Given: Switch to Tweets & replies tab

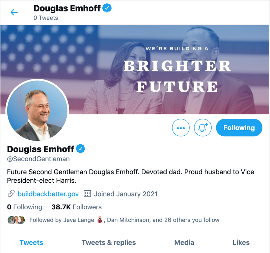Looking at the screenshot, I should 109,243.
